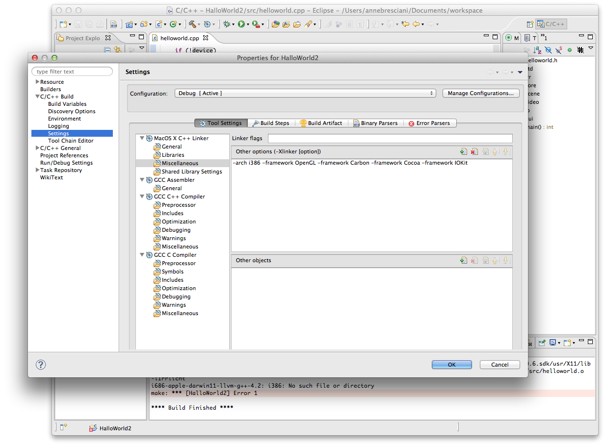Switch to the Build Steps tab
605x445 pixels.
pos(271,123)
